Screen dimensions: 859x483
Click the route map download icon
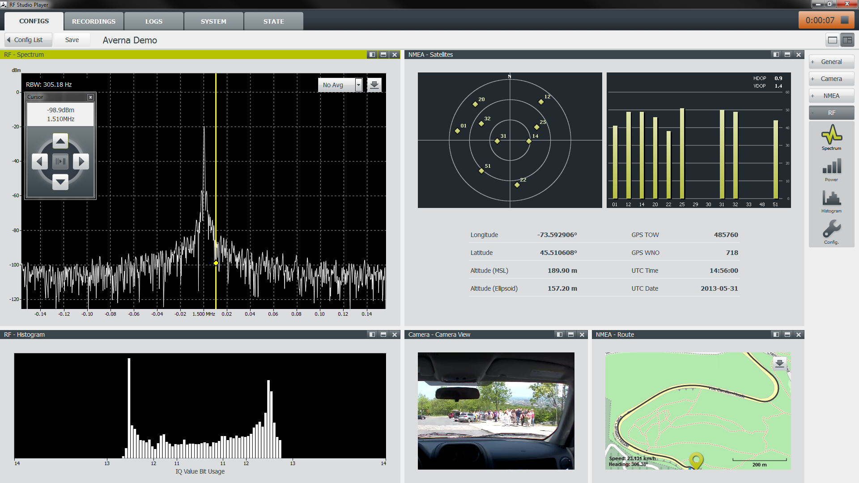coord(779,363)
